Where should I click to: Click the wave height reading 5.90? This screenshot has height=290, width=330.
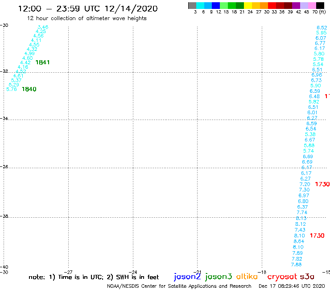(315, 86)
